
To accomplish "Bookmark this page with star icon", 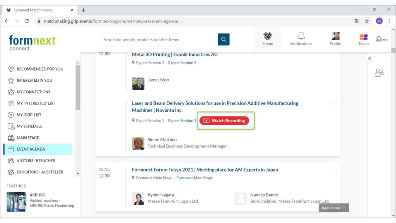I will tap(367, 21).
